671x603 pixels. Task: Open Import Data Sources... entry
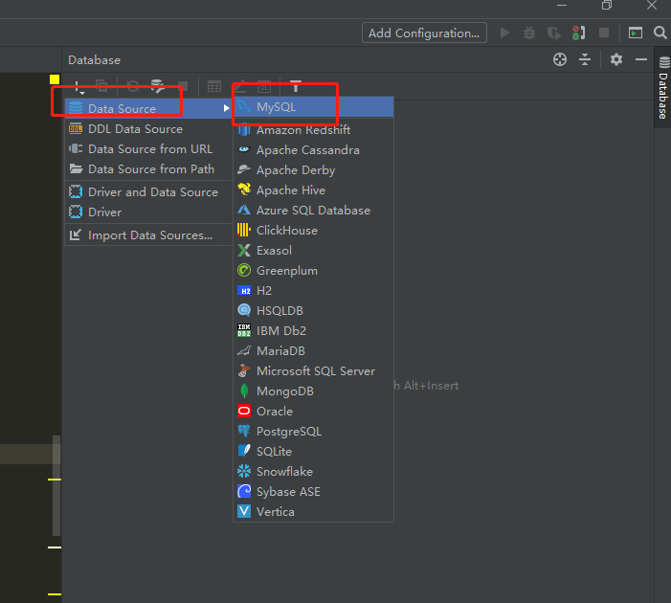coord(148,235)
